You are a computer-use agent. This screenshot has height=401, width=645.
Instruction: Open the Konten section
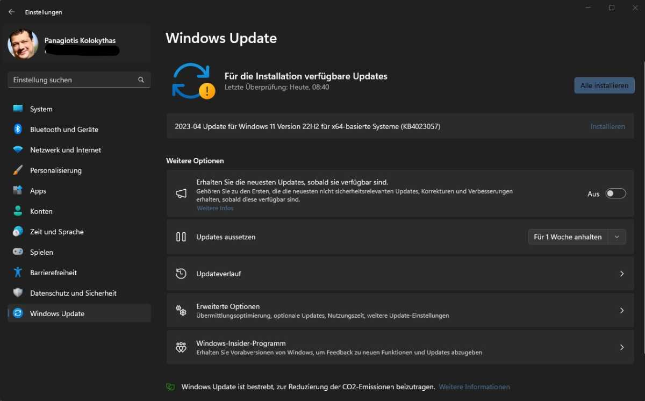coord(79,211)
